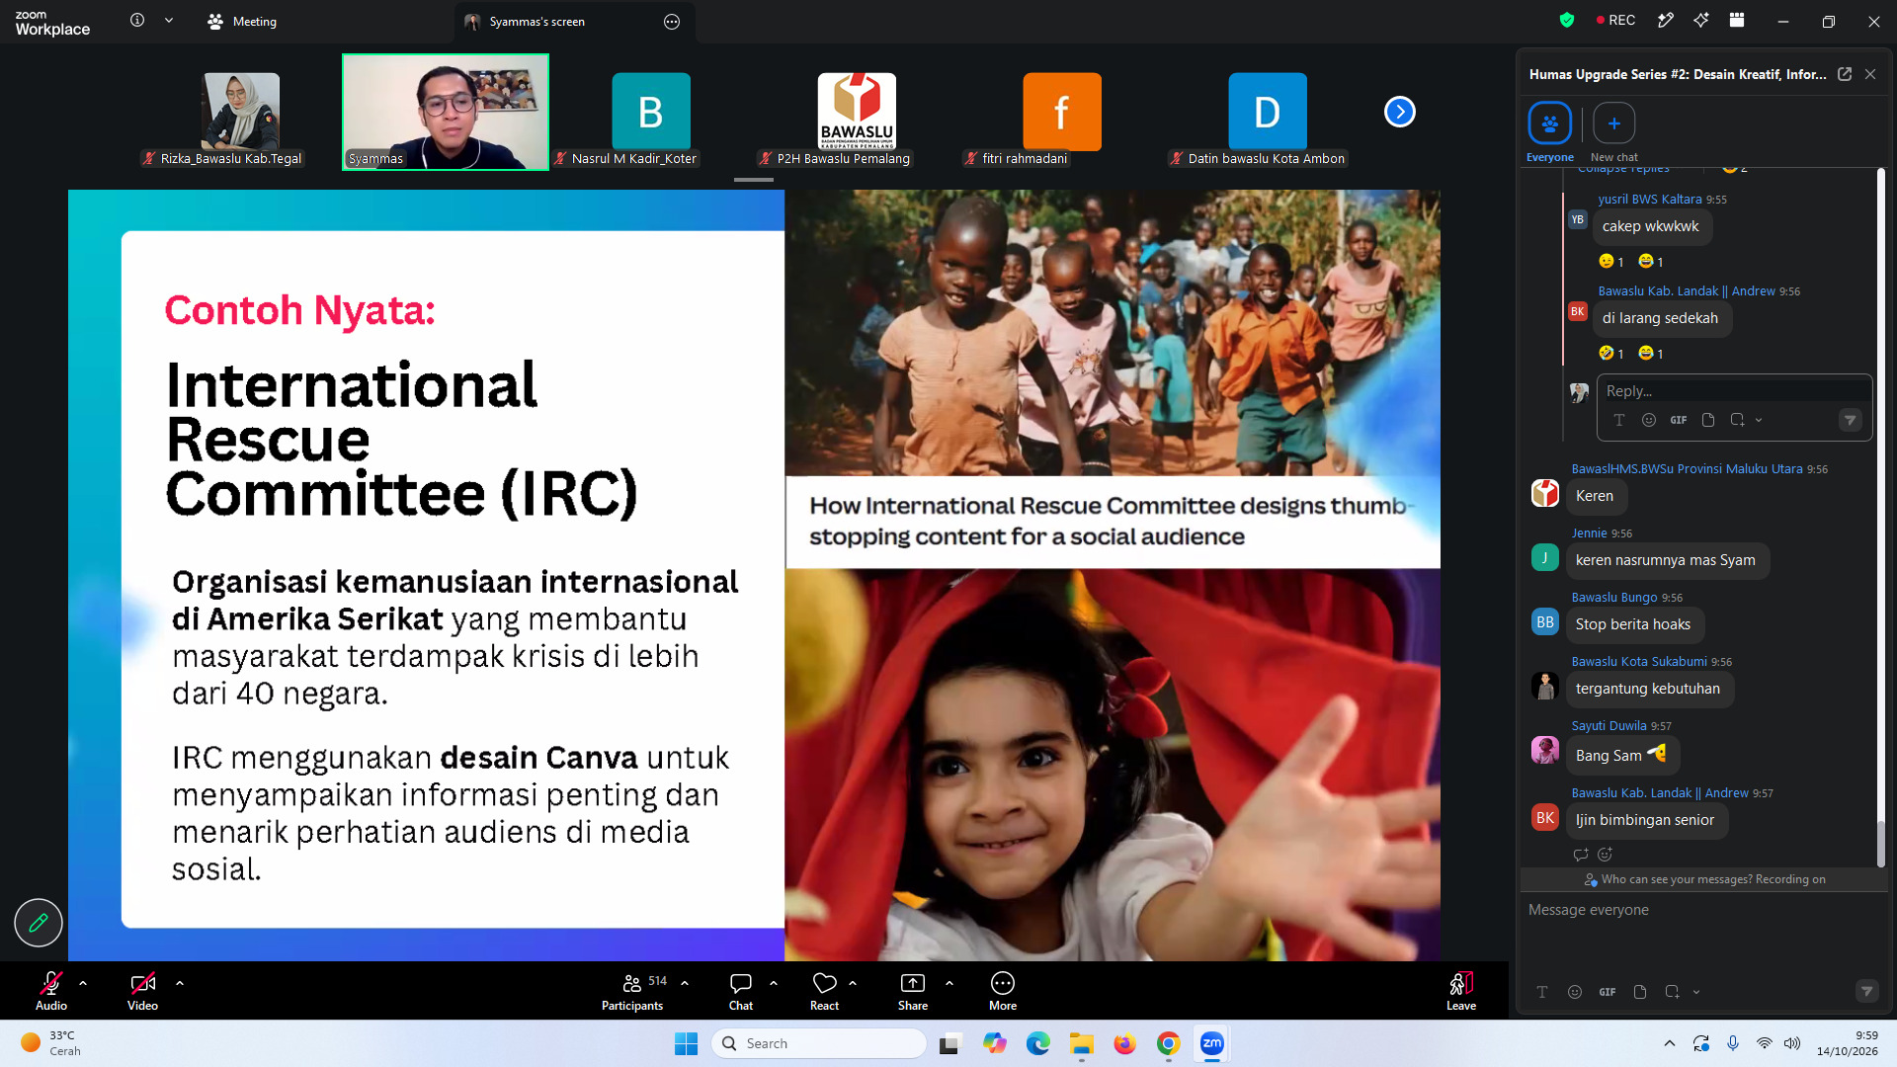The width and height of the screenshot is (1897, 1067).
Task: Click the REC recording indicator
Action: (1615, 20)
